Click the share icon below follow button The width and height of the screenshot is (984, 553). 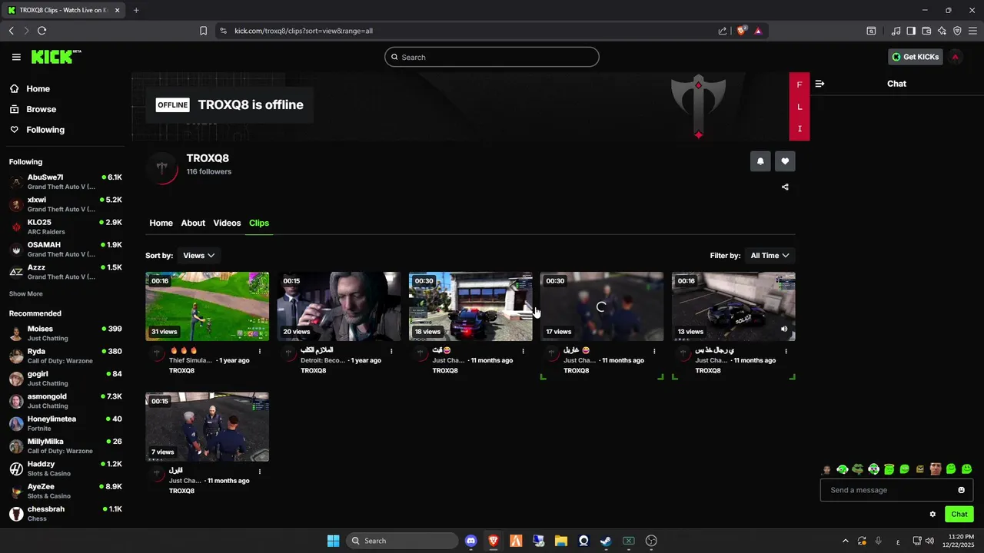click(785, 187)
